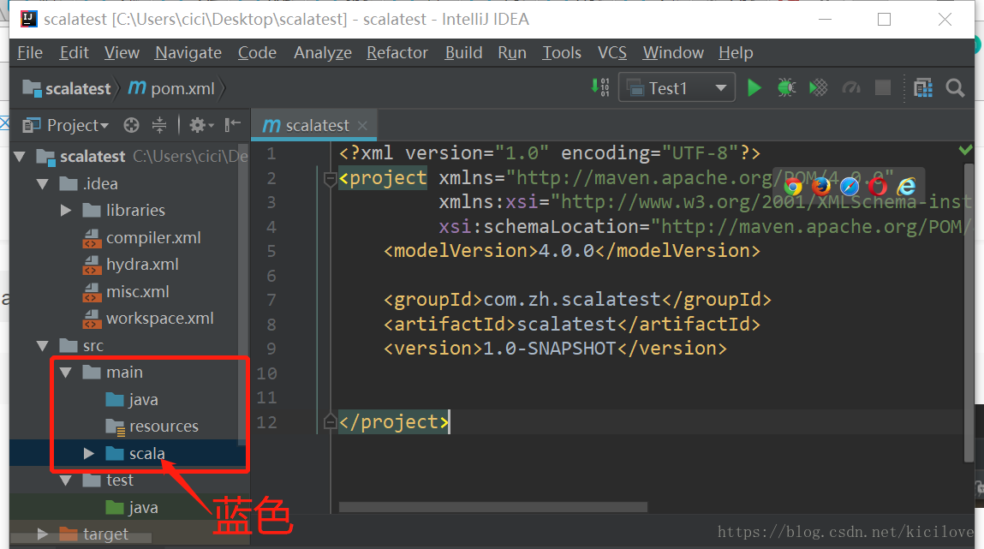The width and height of the screenshot is (984, 549).
Task: Click the profiler gauge icon
Action: (x=851, y=88)
